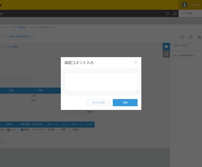Open the comments speech bubble tab
The height and width of the screenshot is (167, 202).
pos(166,47)
